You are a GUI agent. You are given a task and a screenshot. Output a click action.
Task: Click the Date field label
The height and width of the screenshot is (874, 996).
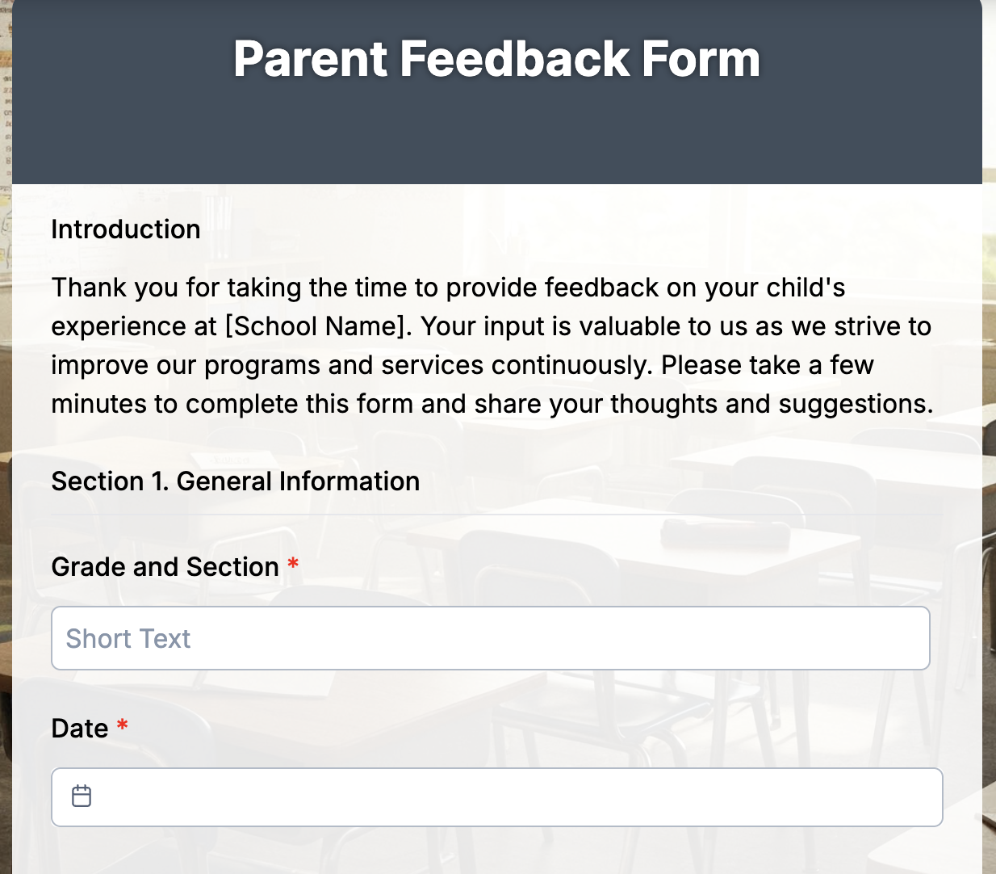[x=82, y=728]
